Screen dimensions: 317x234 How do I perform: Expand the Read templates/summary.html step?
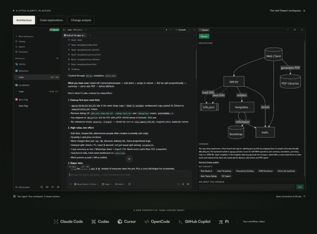click(x=84, y=55)
